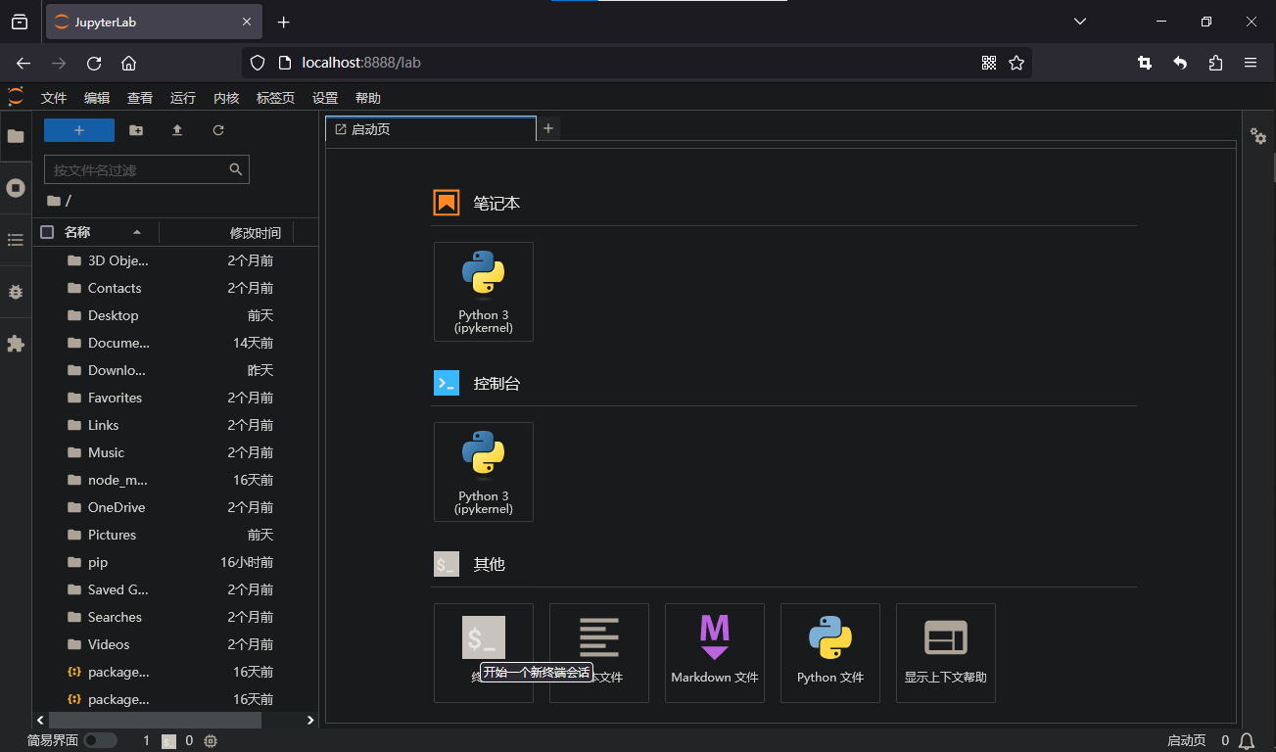Open the 帮助 menu
The height and width of the screenshot is (752, 1276).
coord(368,98)
